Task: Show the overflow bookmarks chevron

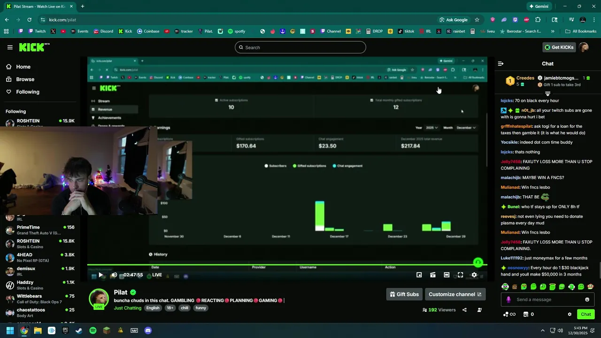Action: click(x=553, y=31)
